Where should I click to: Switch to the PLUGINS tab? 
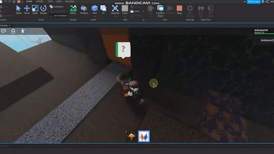(70, 1)
